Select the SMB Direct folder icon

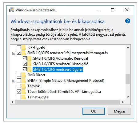point(24,75)
